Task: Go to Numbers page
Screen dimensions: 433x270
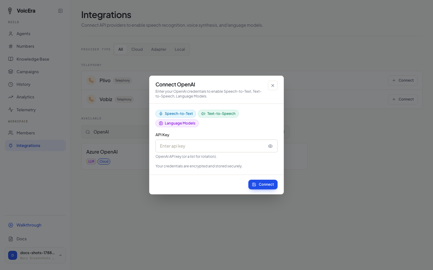Action: tap(35, 46)
